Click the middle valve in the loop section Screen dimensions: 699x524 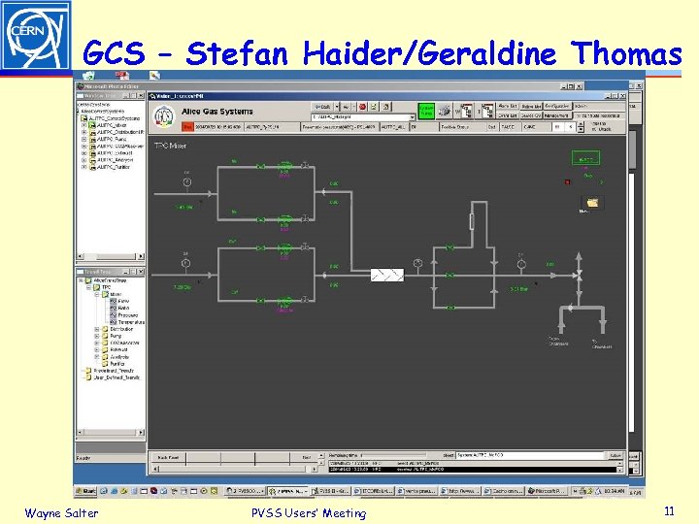(450, 276)
